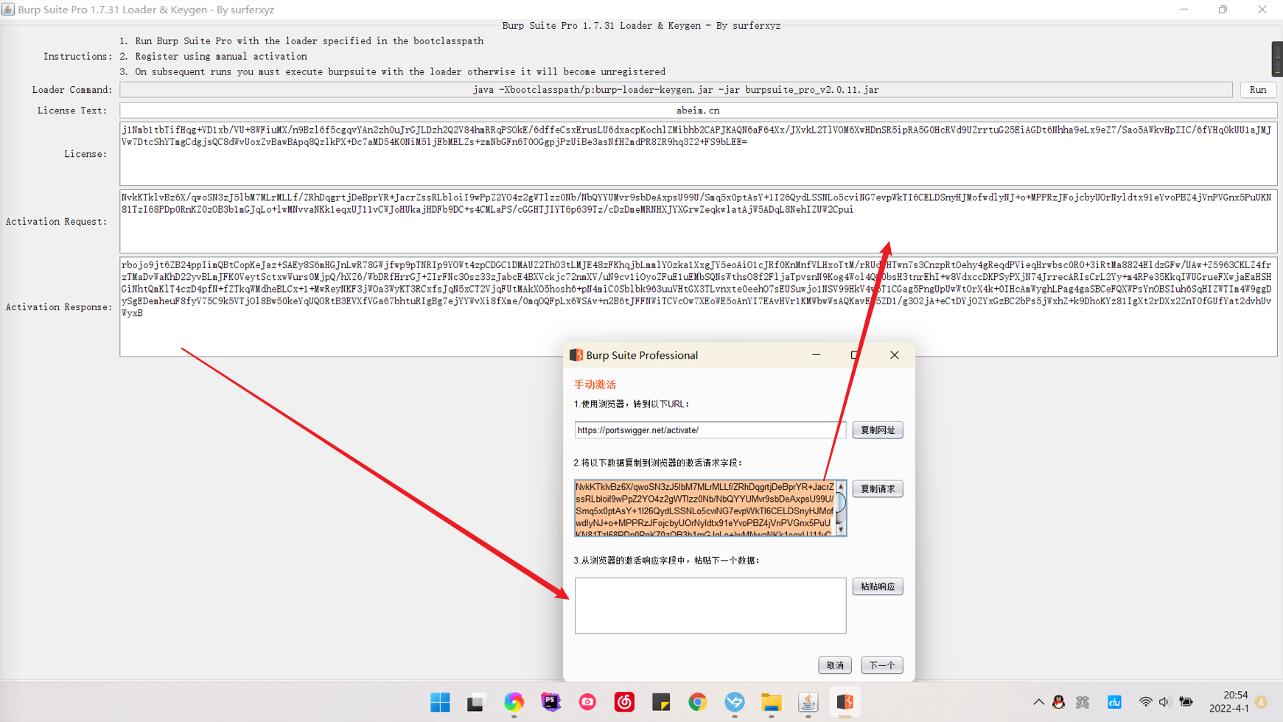This screenshot has width=1283, height=722.
Task: Open the sticky notes app on taskbar
Action: (x=661, y=702)
